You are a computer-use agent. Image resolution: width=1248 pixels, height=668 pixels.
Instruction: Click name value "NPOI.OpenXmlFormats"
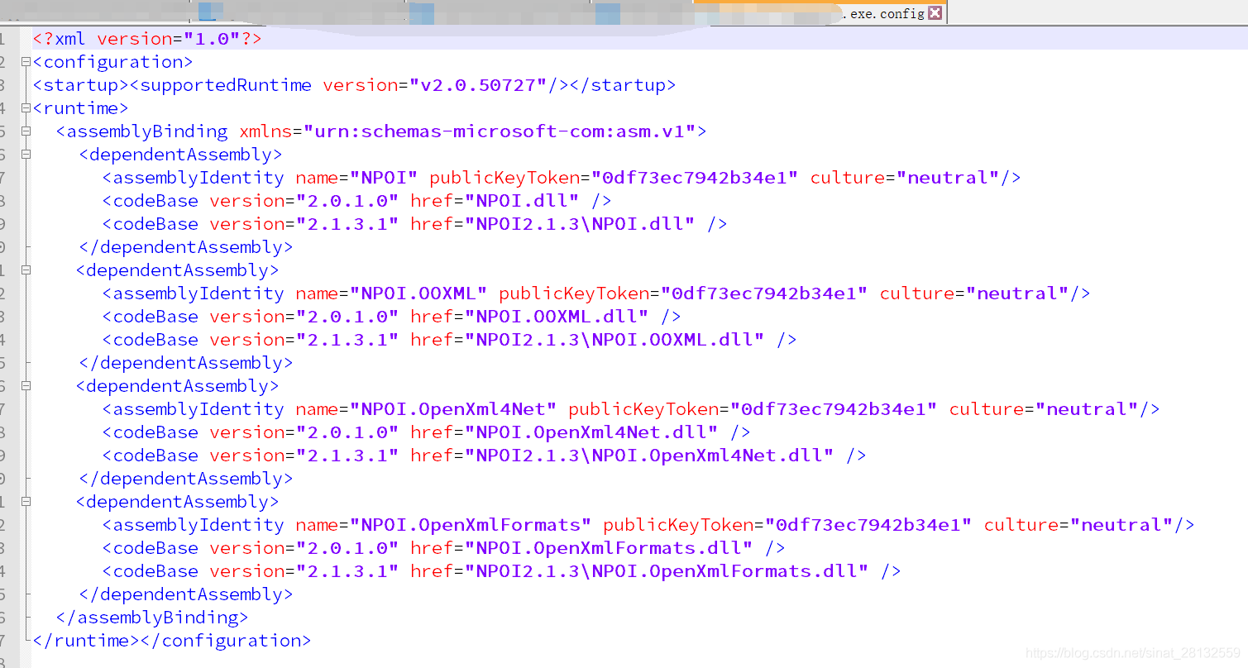(471, 525)
